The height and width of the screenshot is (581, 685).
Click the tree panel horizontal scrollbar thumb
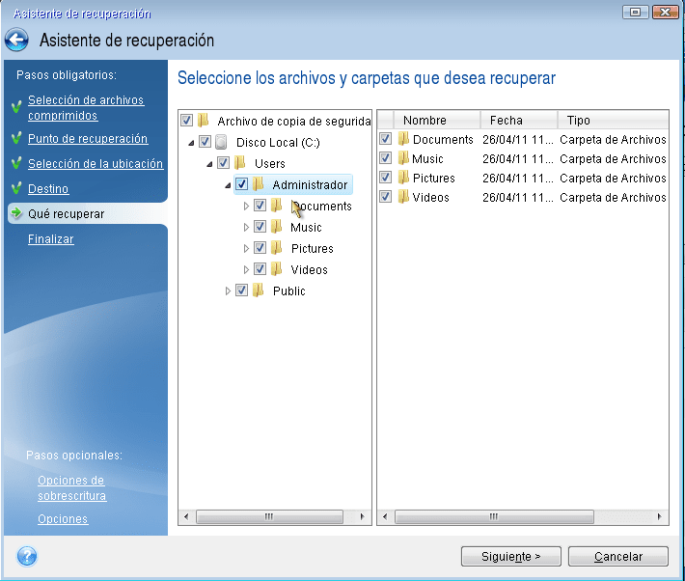(x=269, y=516)
